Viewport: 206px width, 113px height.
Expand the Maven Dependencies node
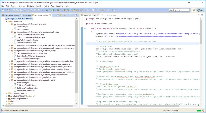[x=6, y=99]
